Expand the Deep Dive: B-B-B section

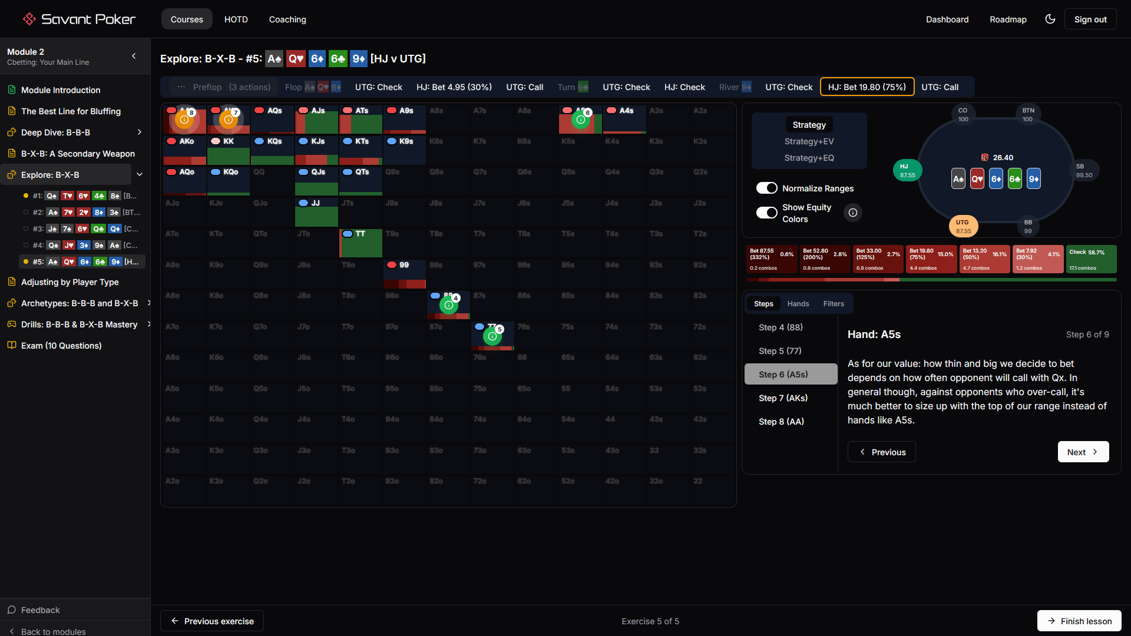tap(140, 132)
